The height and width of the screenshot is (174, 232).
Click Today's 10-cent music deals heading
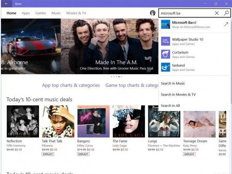click(40, 99)
